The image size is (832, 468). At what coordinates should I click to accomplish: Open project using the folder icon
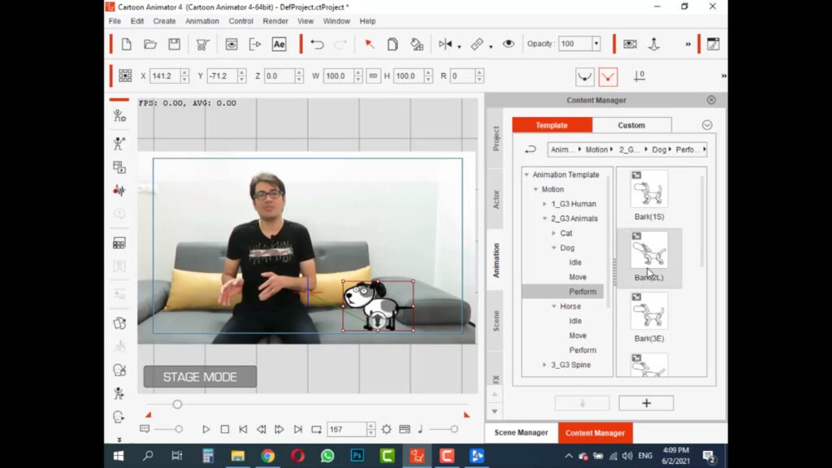coord(150,44)
